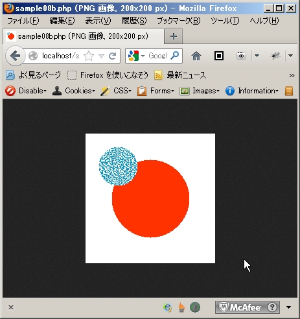Expand the Cookies menu in developer toolbar
The image size is (300, 319).
click(x=74, y=91)
